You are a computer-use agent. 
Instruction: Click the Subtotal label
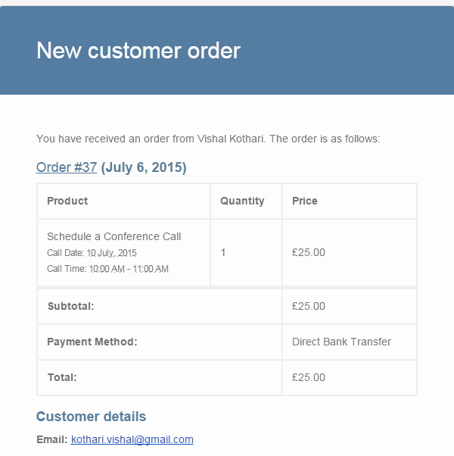[71, 306]
